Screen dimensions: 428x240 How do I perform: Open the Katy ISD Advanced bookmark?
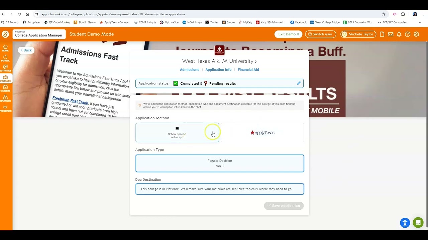point(271,22)
